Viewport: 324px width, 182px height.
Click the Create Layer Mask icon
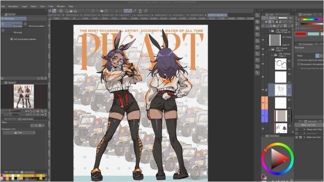pos(285,26)
